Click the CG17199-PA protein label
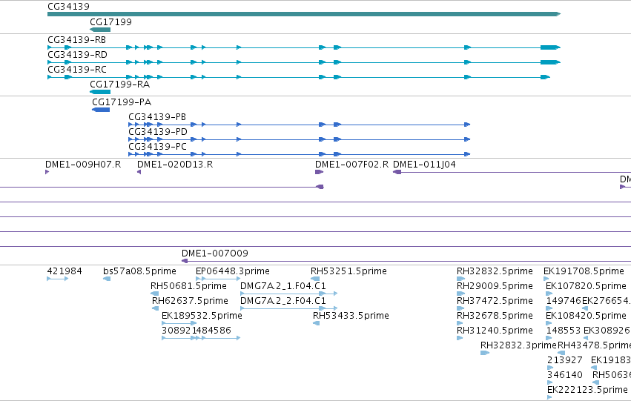Image resolution: width=631 pixels, height=401 pixels. (x=122, y=102)
